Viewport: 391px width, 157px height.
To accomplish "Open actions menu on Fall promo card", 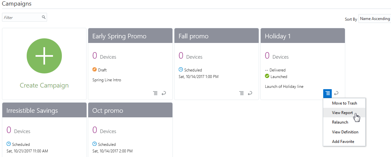I will pos(242,93).
